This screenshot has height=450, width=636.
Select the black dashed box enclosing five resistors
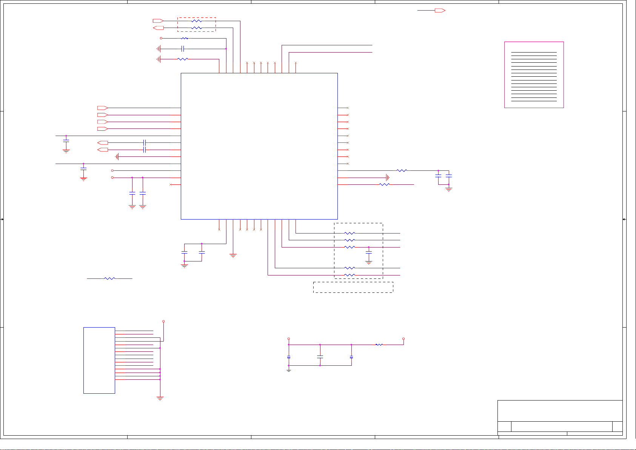(x=359, y=251)
